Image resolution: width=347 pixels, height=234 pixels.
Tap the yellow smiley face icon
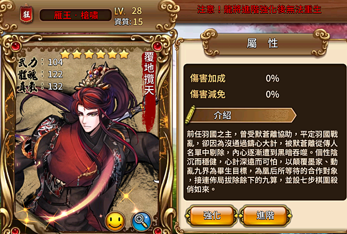point(115,221)
